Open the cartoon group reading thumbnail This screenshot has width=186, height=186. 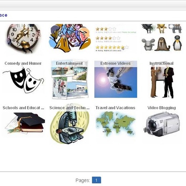tap(70, 38)
